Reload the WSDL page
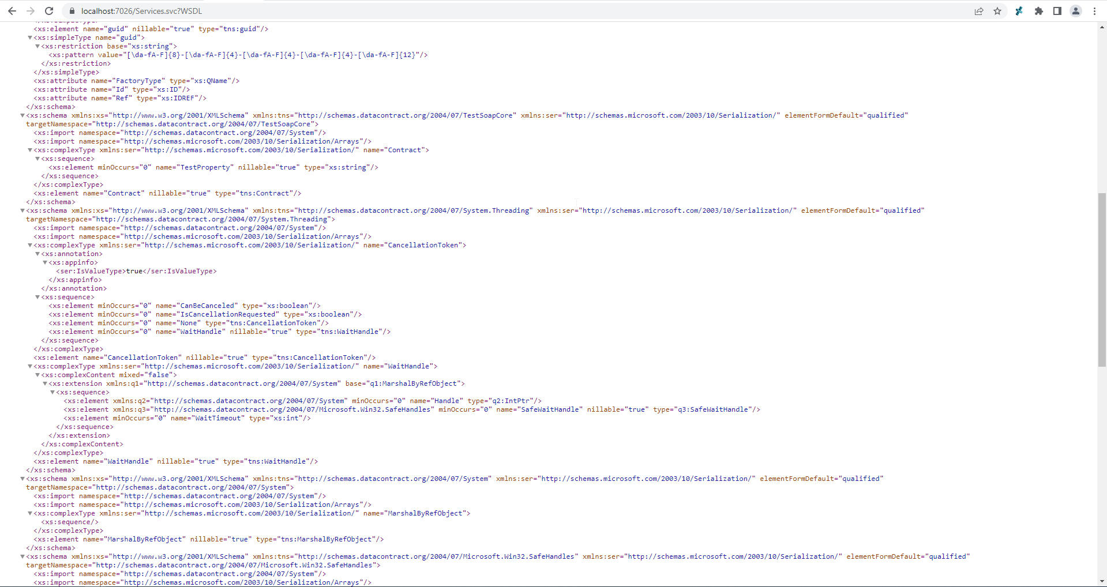 (x=49, y=11)
